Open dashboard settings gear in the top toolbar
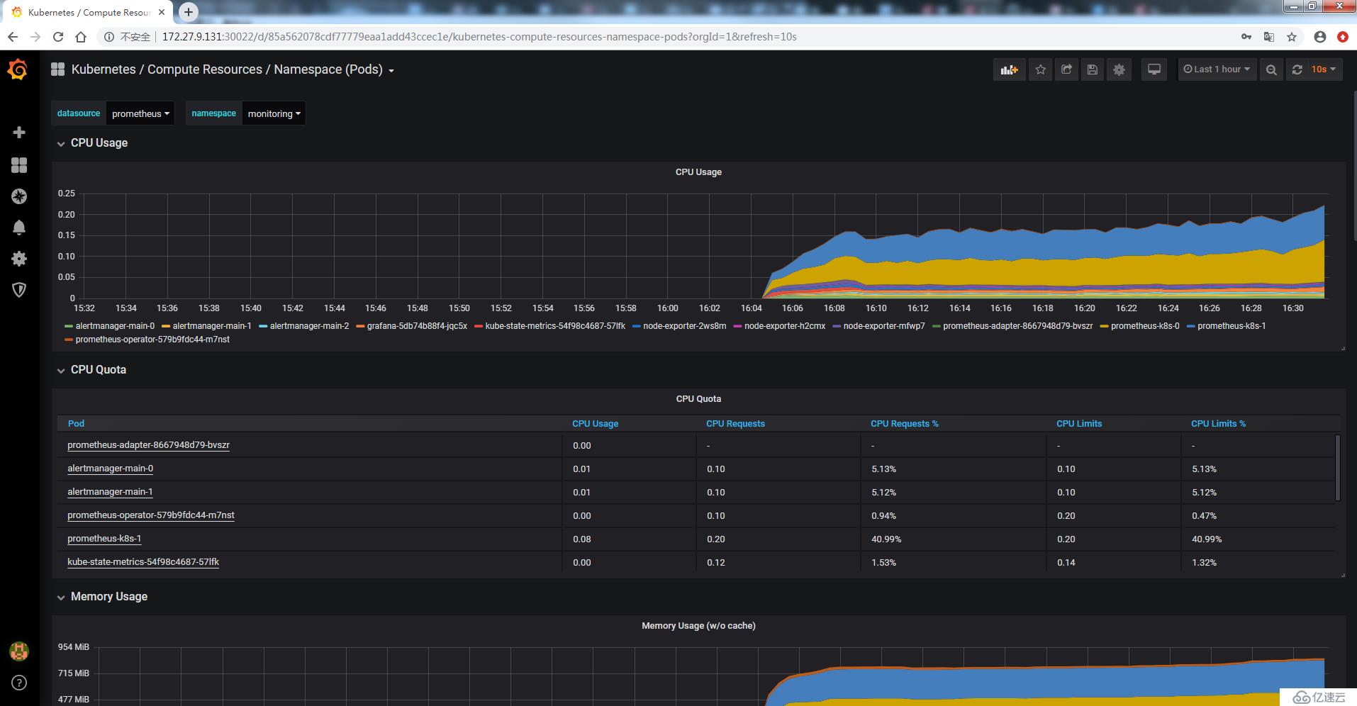 pos(1119,69)
